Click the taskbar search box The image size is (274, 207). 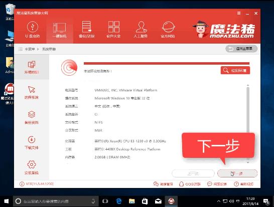click(x=56, y=201)
